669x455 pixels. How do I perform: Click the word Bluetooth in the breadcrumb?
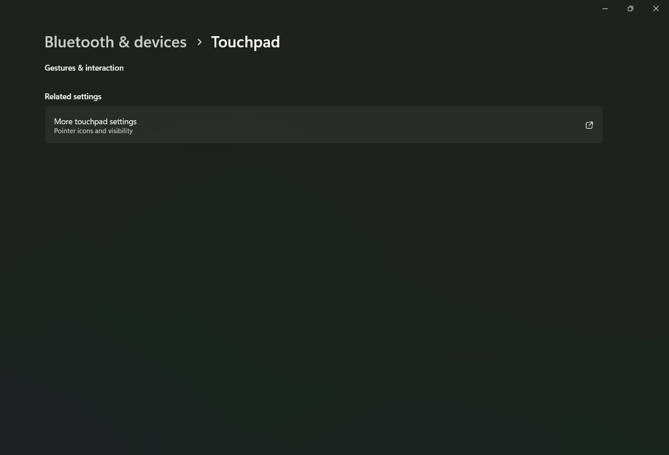79,42
